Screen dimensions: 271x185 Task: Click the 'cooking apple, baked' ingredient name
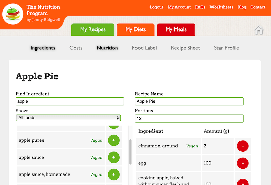(x=161, y=178)
